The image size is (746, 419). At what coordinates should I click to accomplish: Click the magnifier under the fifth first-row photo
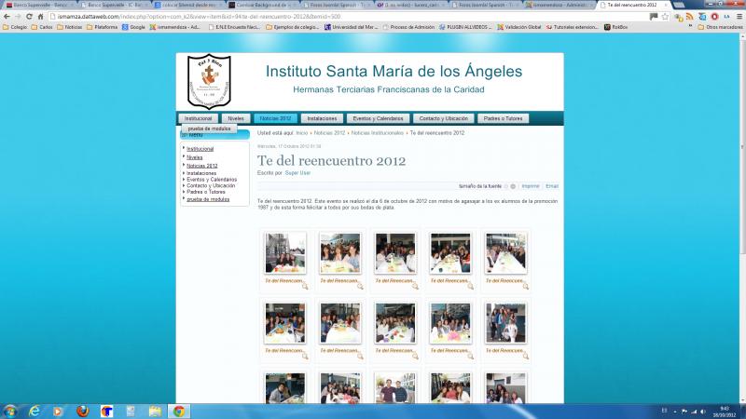525,286
